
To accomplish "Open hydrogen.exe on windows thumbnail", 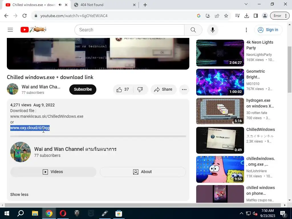I will click(220, 111).
